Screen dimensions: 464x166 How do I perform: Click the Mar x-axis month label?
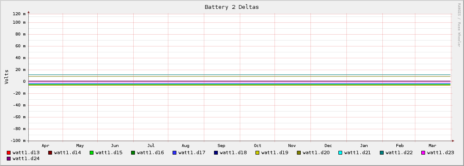point(432,146)
